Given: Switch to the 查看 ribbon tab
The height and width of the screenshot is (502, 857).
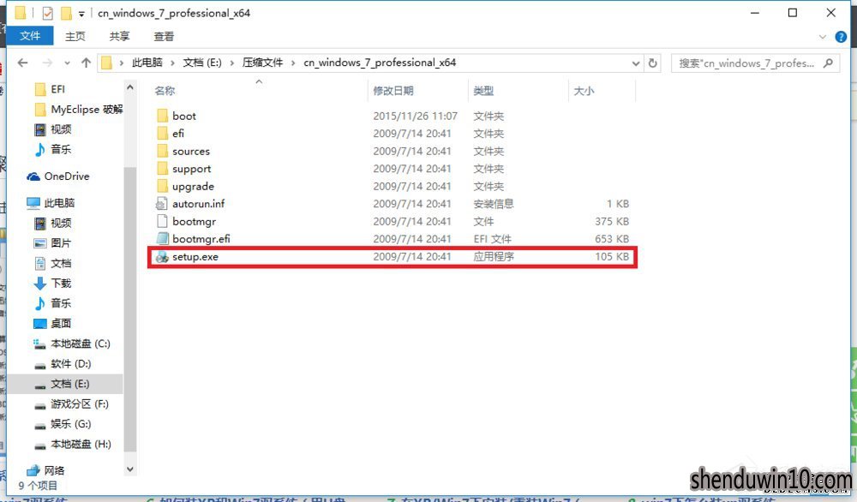Looking at the screenshot, I should tap(164, 36).
